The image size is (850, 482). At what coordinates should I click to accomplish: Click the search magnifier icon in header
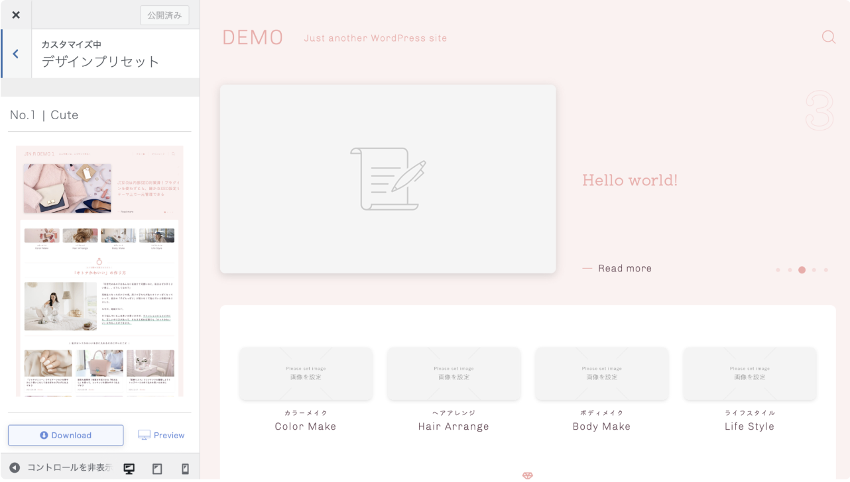[828, 37]
